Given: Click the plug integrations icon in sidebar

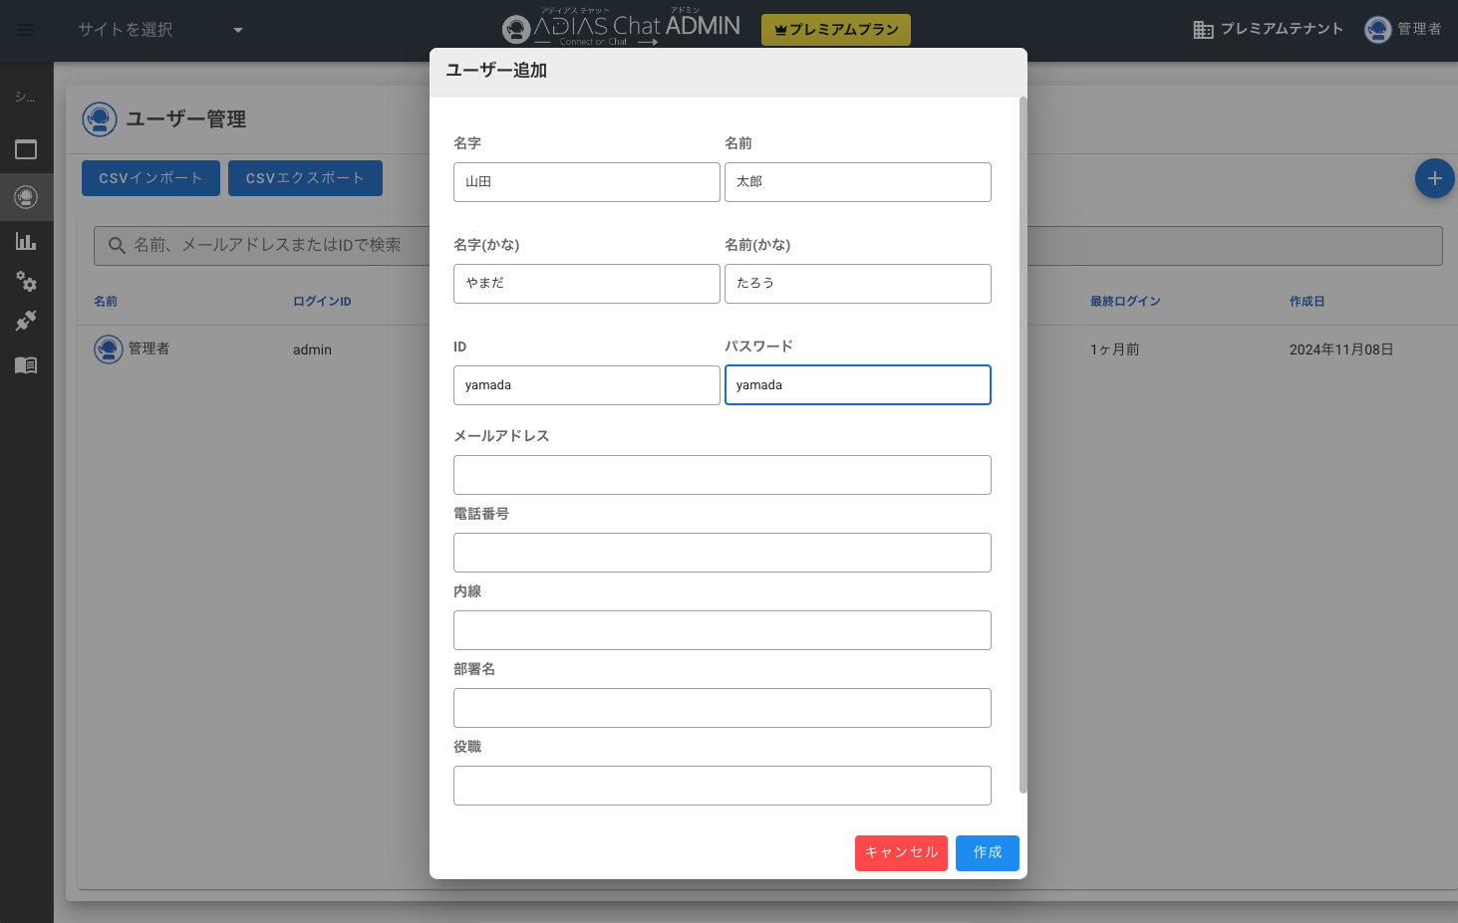Looking at the screenshot, I should (27, 321).
